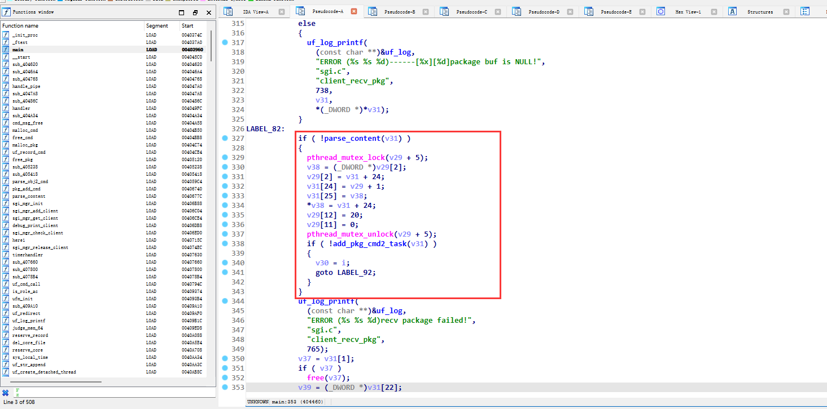Click function icon beside sys_local_time
Screen dimensions: 827x409
(6, 357)
